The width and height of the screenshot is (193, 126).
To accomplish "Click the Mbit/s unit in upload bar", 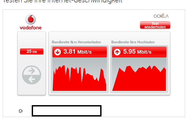I will pos(144,52).
